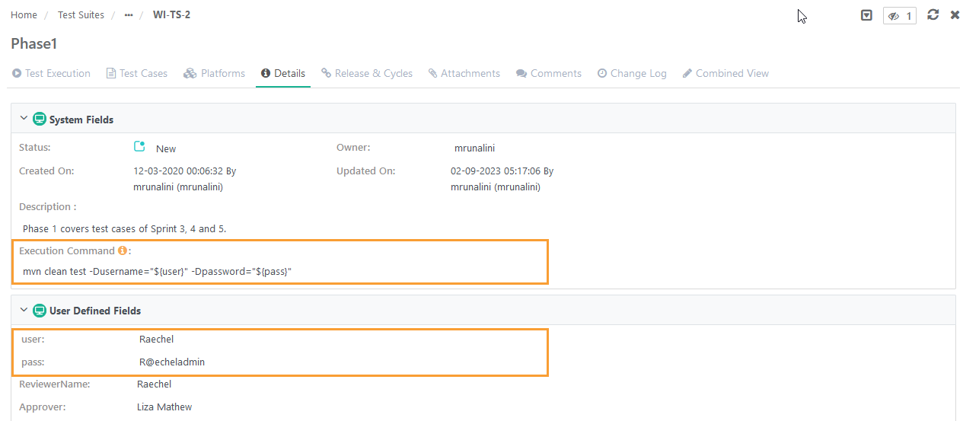Open Test Suites breadcrumb link
Image resolution: width=963 pixels, height=421 pixels.
(81, 15)
